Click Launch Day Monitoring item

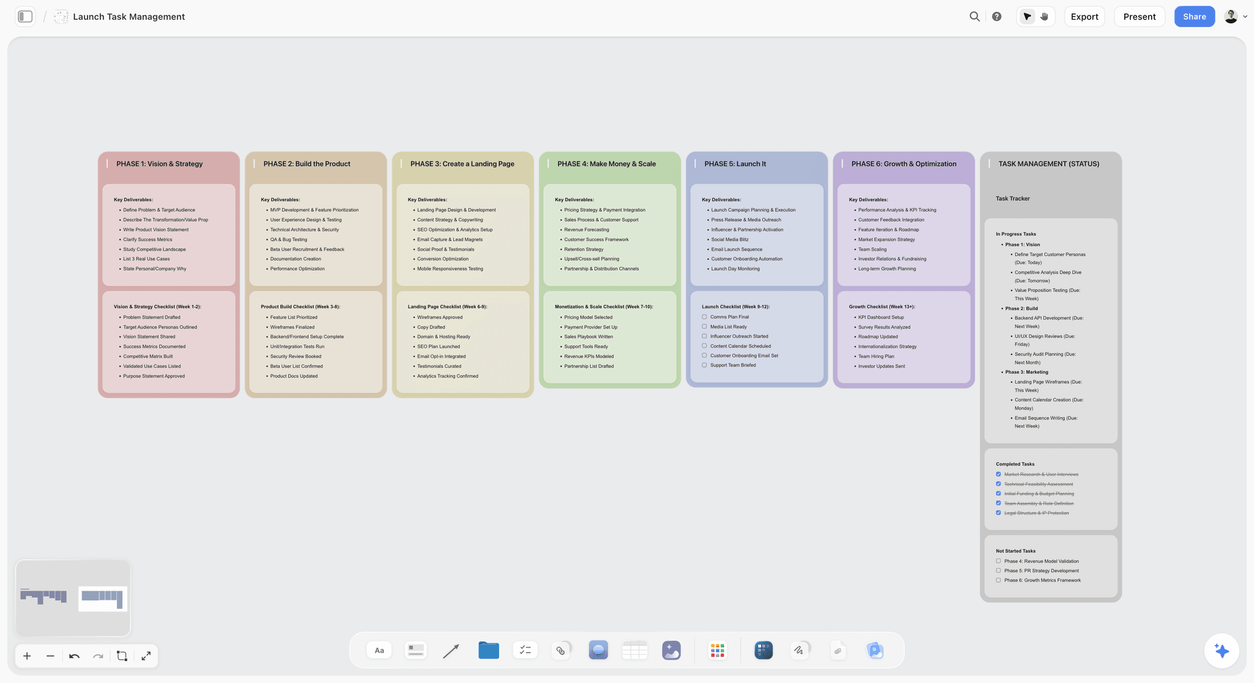[735, 269]
